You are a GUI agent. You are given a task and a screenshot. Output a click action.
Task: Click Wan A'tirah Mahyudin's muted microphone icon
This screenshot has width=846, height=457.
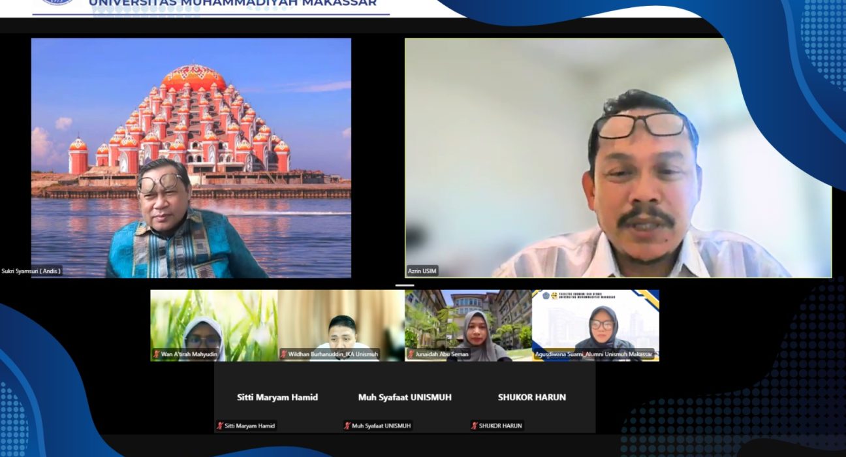click(x=157, y=354)
